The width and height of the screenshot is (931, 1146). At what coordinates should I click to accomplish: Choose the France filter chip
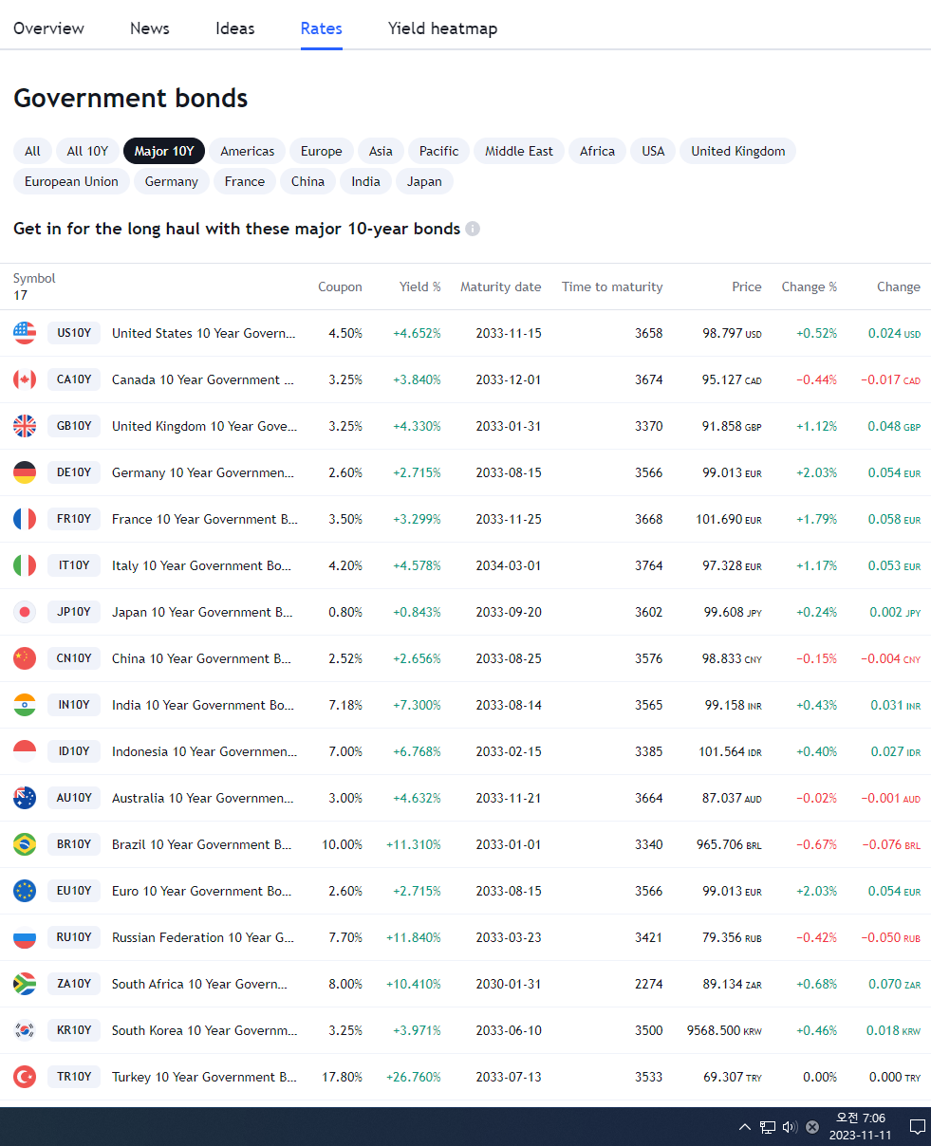pyautogui.click(x=245, y=181)
